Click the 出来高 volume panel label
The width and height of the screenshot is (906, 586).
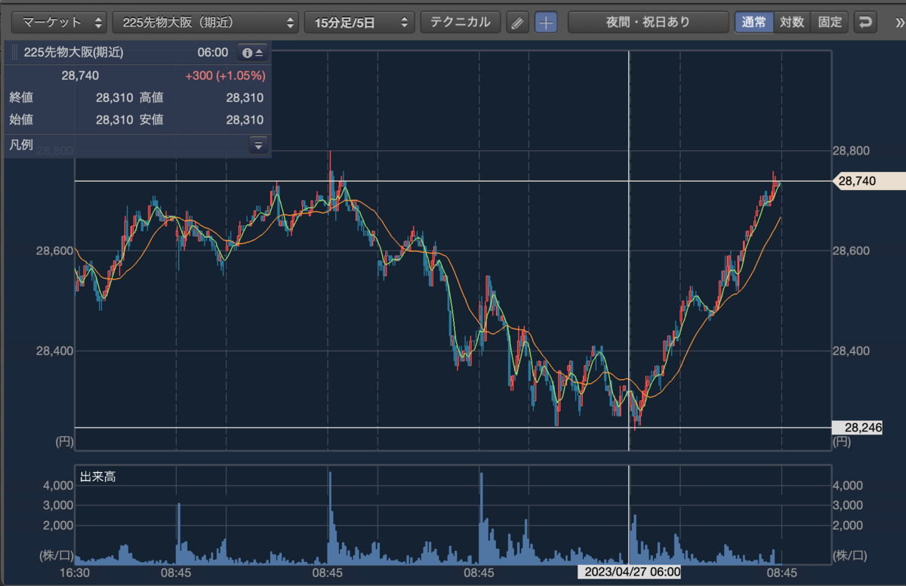click(98, 476)
